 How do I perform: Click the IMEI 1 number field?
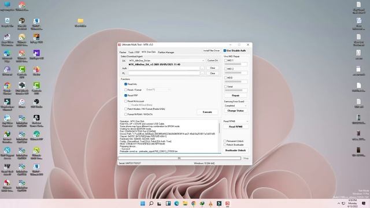tap(235, 64)
